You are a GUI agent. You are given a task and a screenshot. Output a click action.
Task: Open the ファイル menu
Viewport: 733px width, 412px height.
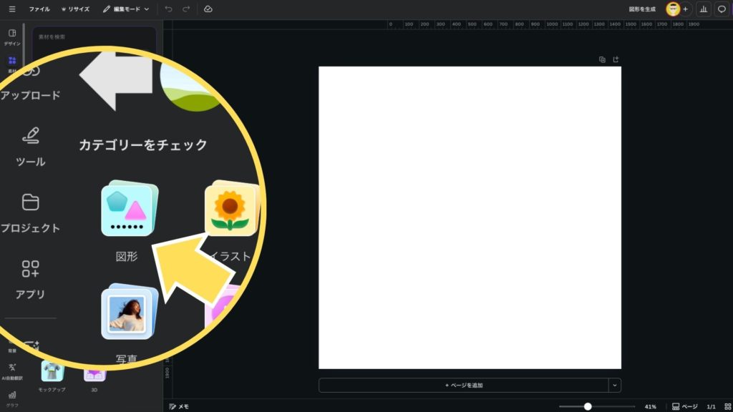click(x=39, y=9)
